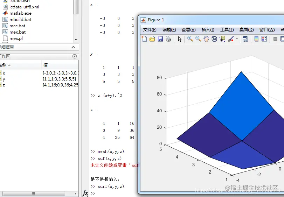
Task: Click the mcc.bat file icon
Action: (5, 26)
